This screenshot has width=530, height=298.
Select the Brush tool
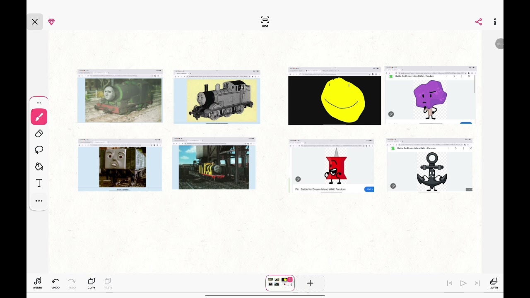(39, 117)
